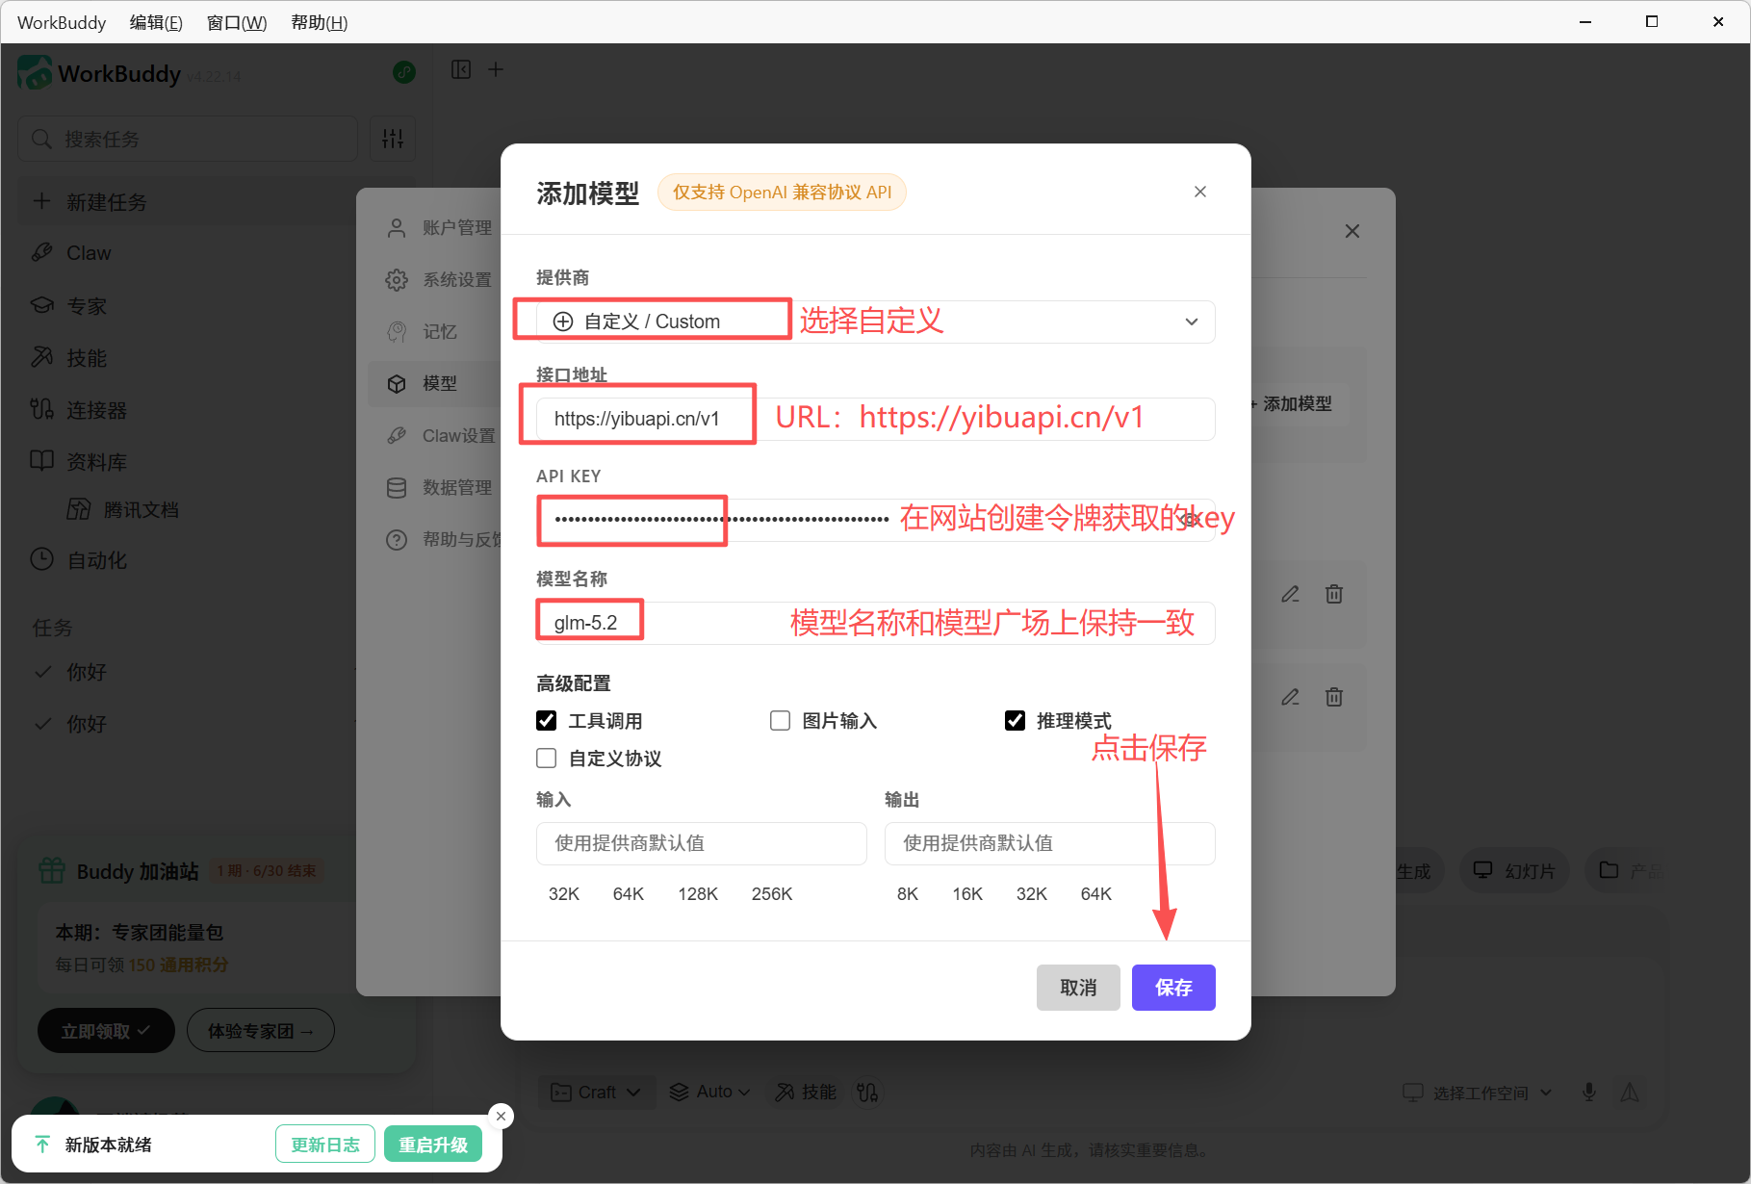The width and height of the screenshot is (1751, 1184).
Task: Uncheck the 工具调用 checkbox
Action: point(547,721)
